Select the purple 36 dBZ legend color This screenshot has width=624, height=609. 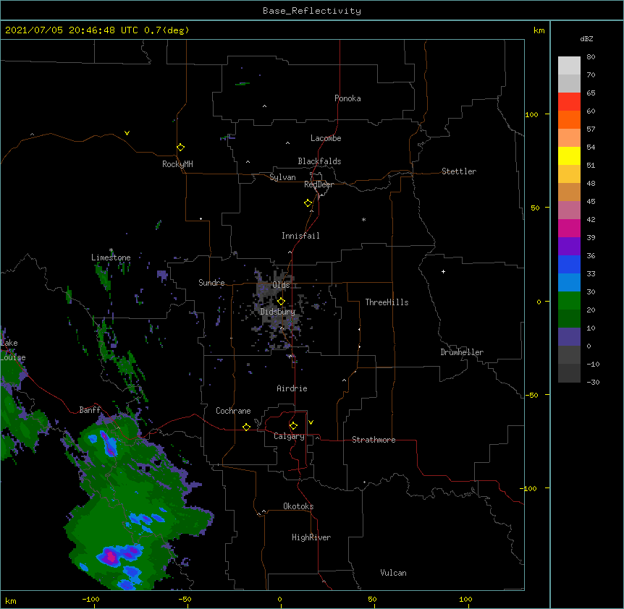pyautogui.click(x=569, y=247)
